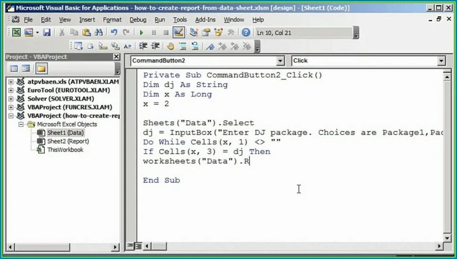457x259 pixels.
Task: Open the CommandButton2 object dropdown
Action: click(x=280, y=61)
